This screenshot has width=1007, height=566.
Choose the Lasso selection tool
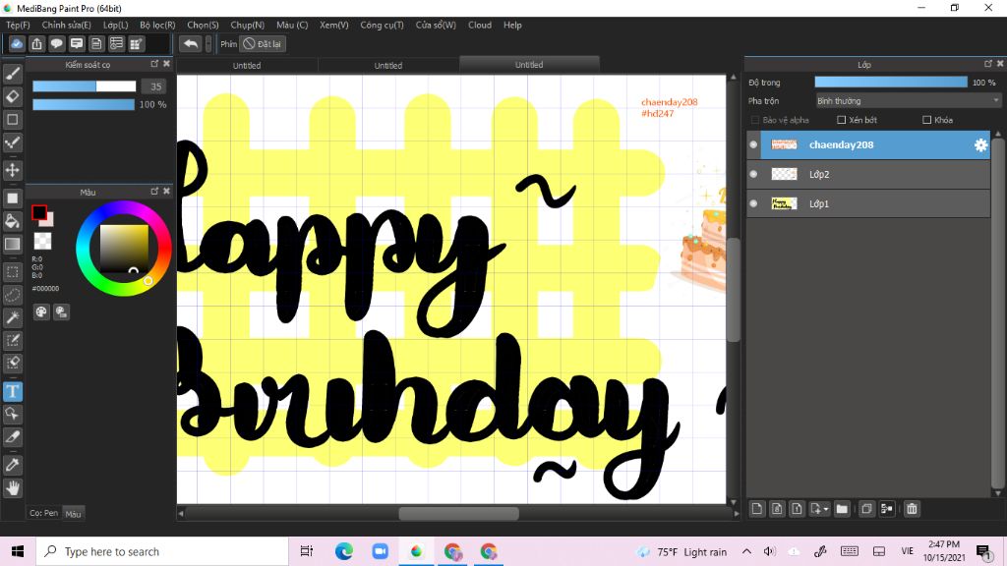pyautogui.click(x=12, y=295)
